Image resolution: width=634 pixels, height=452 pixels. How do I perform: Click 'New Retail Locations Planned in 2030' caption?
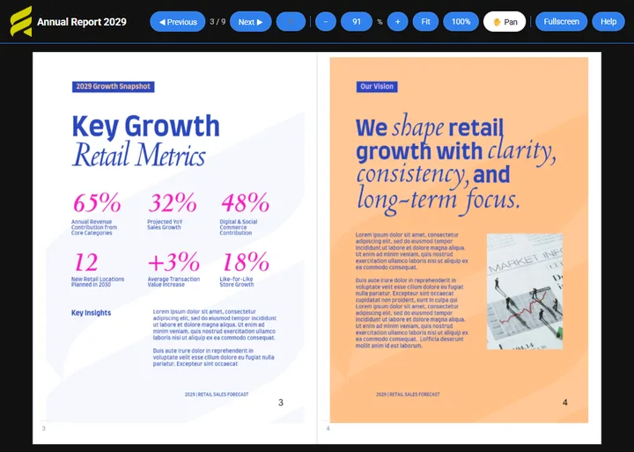(x=98, y=281)
